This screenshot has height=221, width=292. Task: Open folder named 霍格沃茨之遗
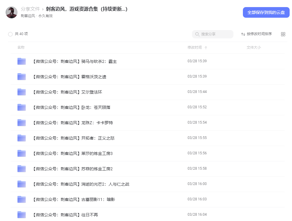click(70, 77)
